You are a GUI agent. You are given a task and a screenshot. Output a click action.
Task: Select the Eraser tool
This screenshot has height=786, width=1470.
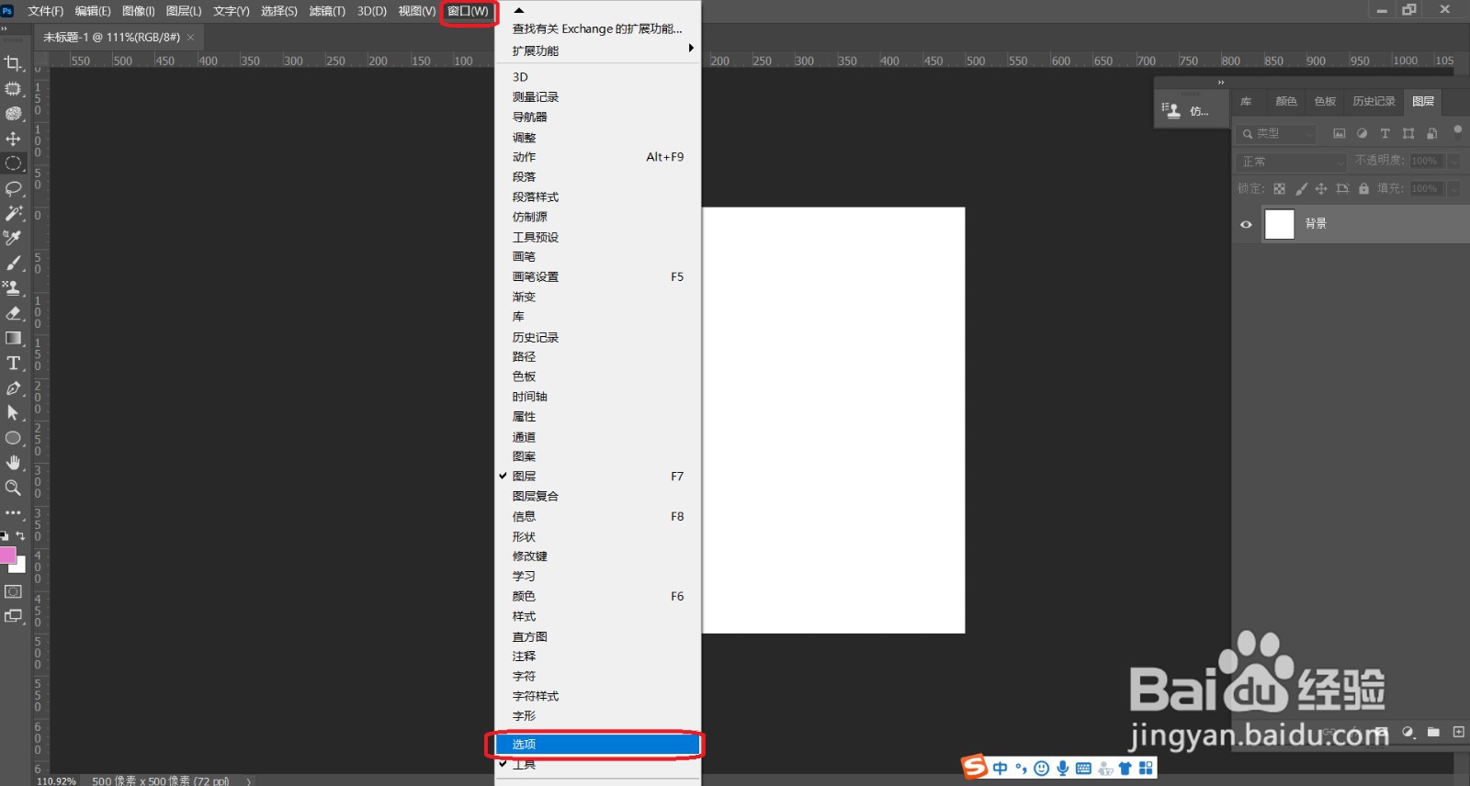tap(13, 313)
